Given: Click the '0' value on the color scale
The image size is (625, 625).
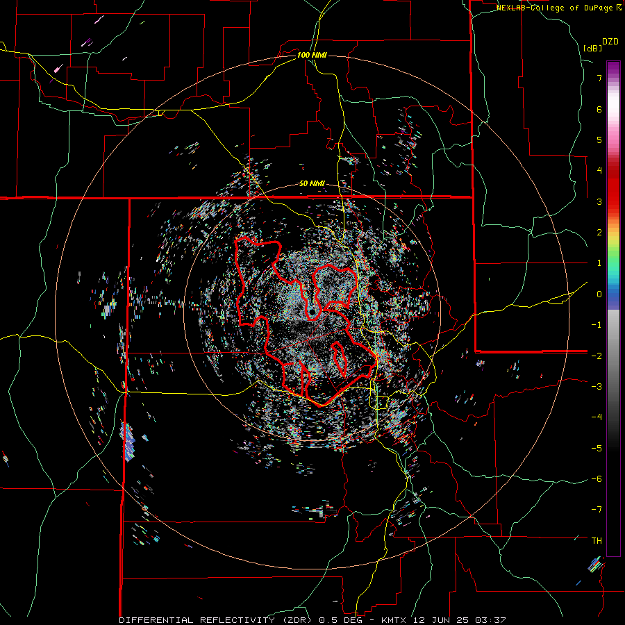Looking at the screenshot, I should (599, 294).
